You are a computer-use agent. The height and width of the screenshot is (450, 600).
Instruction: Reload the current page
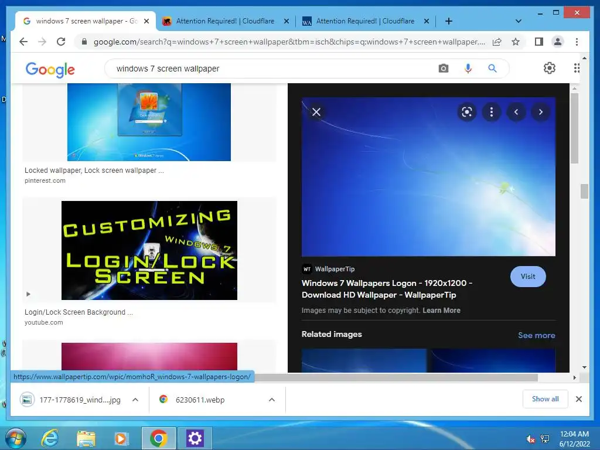point(61,42)
